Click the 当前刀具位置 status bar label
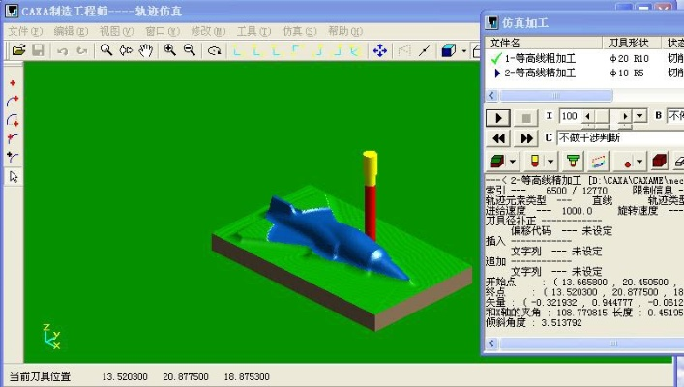Image resolution: width=684 pixels, height=387 pixels. [x=40, y=376]
